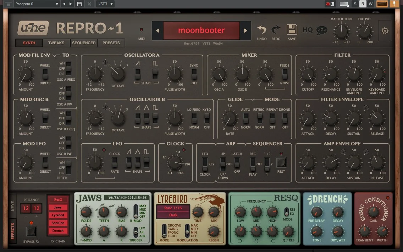Image resolution: width=403 pixels, height=252 pixels.
Task: Open the host's virtual keyboard icon
Action: pyautogui.click(x=382, y=4)
